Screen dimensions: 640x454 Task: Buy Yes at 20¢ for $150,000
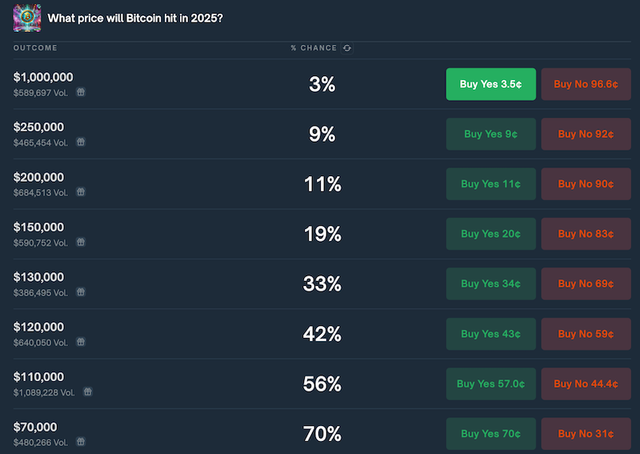490,234
